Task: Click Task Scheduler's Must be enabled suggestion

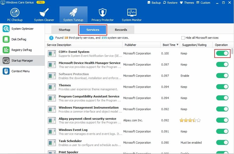Action: pos(191,143)
